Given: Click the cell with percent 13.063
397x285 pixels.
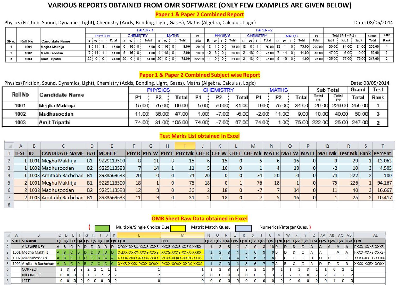Looking at the screenshot, I should [383, 161].
